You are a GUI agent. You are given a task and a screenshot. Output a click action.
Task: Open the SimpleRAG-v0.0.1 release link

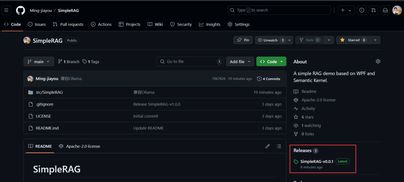pyautogui.click(x=316, y=161)
